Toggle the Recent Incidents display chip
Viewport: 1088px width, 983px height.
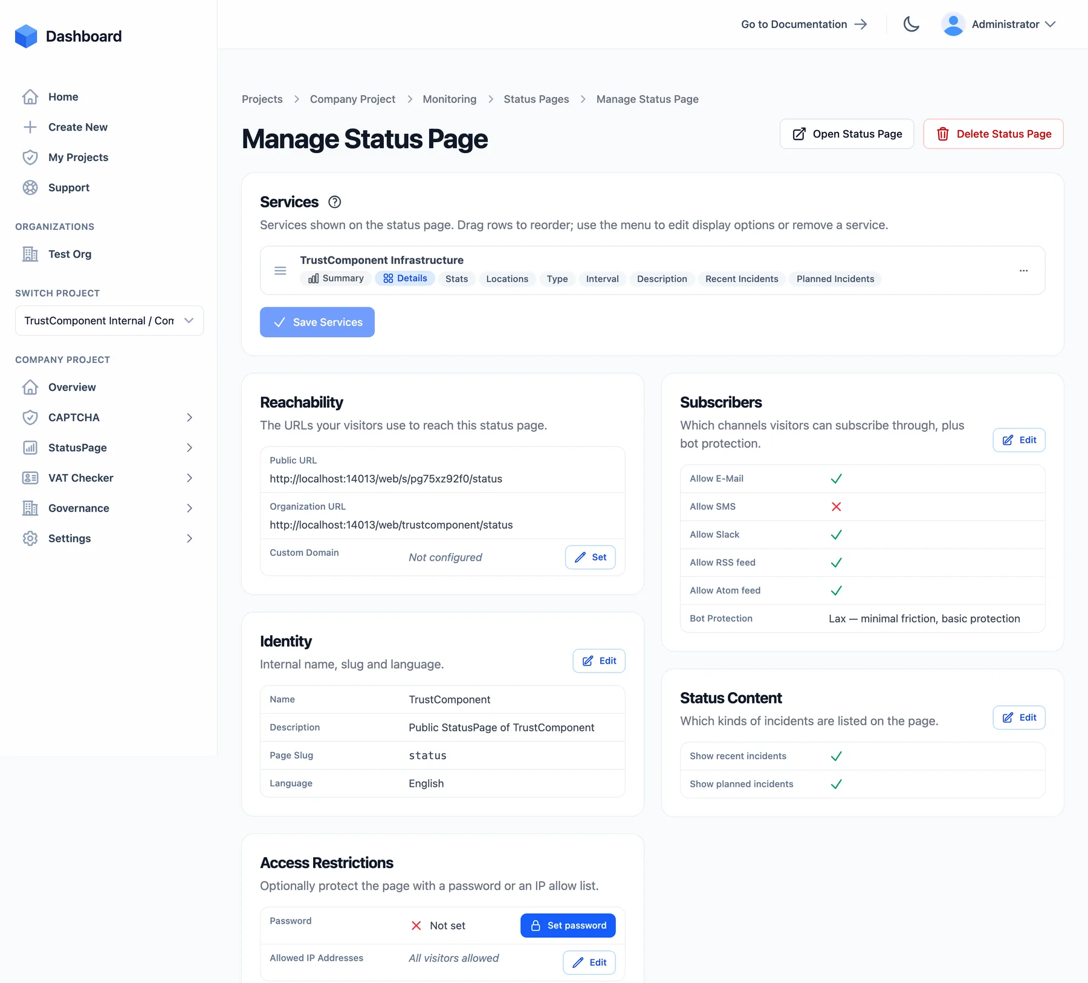coord(742,279)
